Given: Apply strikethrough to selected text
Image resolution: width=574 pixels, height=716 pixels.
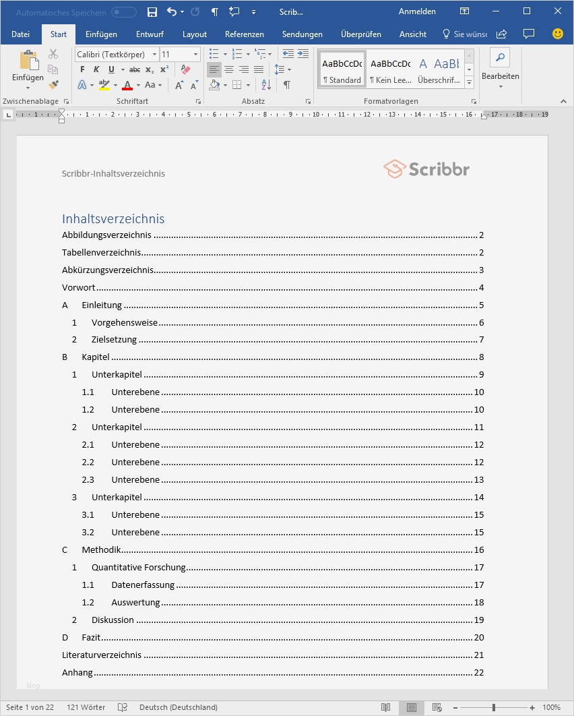Looking at the screenshot, I should [135, 69].
